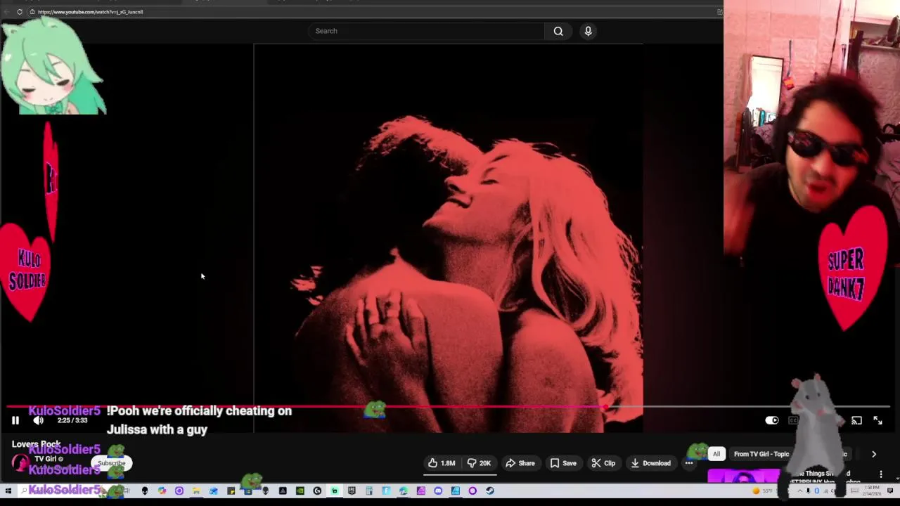The height and width of the screenshot is (506, 900).
Task: Click the 2:25 / 3:33 time display
Action: [x=72, y=420]
